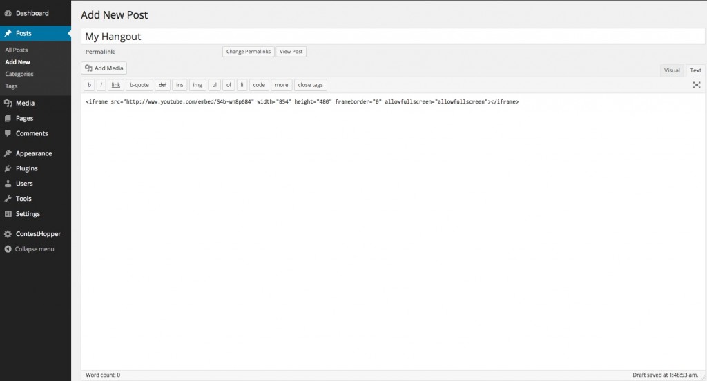707x381 pixels.
Task: Open the Plugins section
Action: click(x=26, y=168)
